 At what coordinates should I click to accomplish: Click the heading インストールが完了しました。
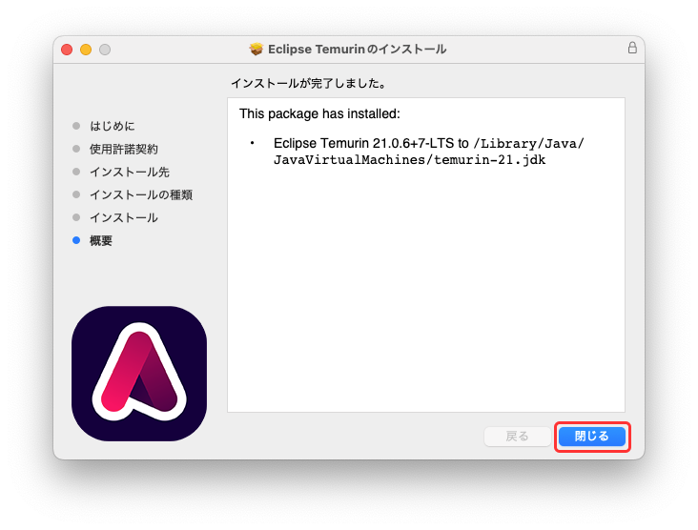pos(309,83)
